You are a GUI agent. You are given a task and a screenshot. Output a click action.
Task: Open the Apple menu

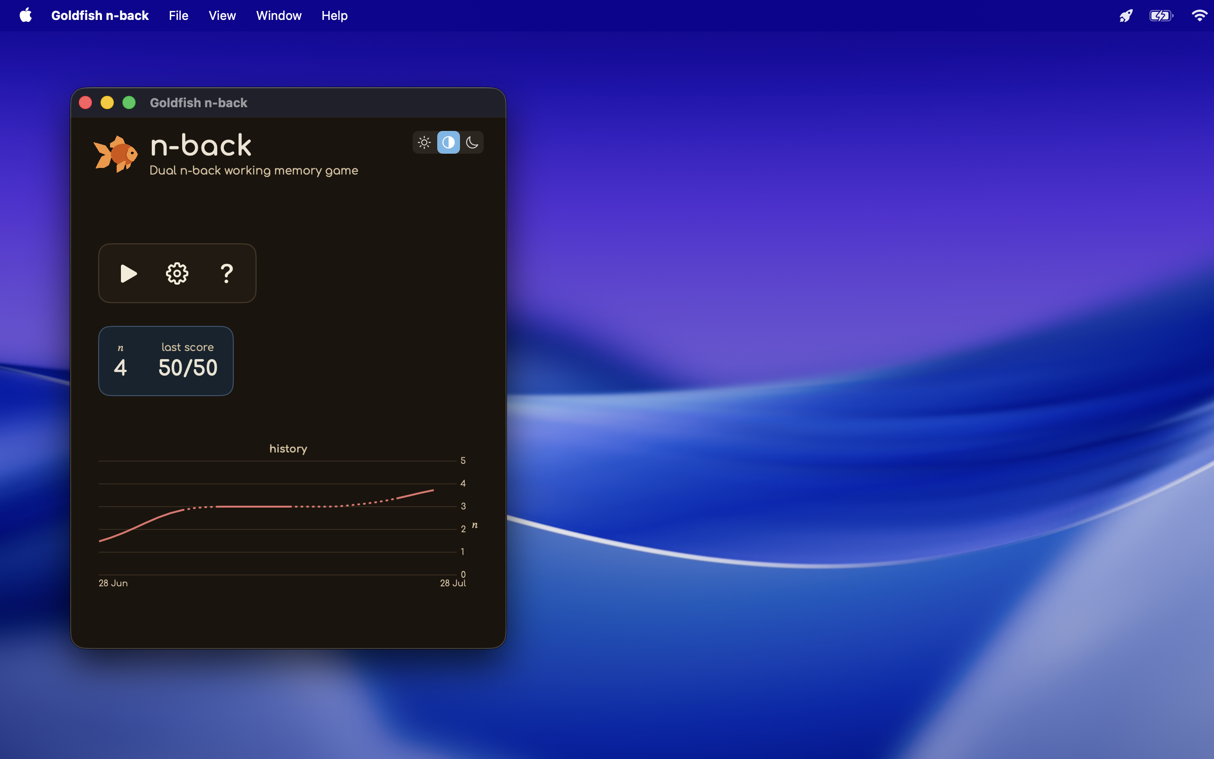tap(26, 15)
